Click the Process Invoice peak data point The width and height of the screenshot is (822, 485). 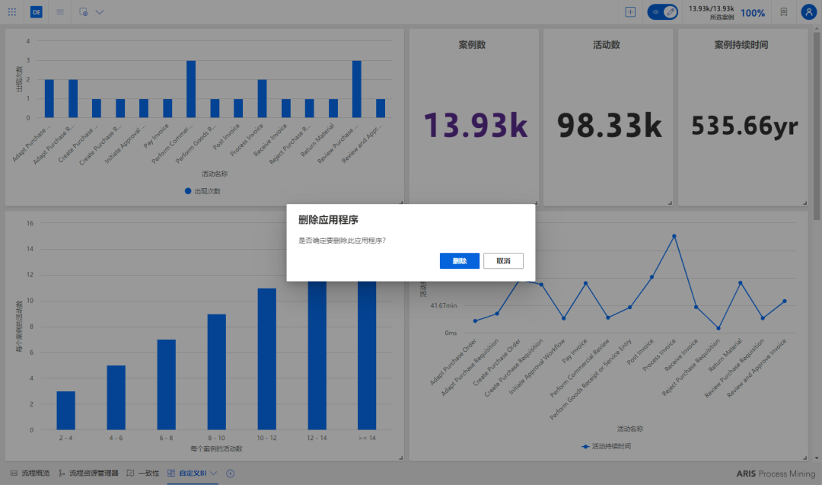tap(674, 236)
